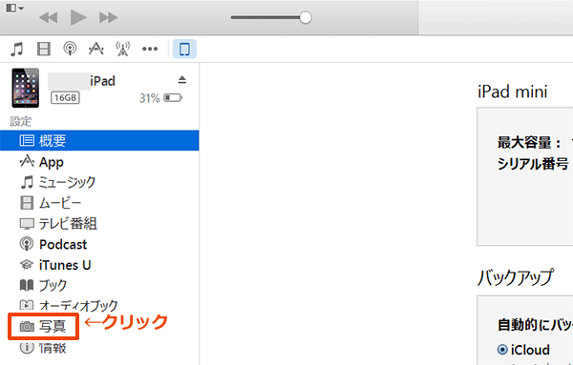Open the Internet Radio tower icon
573x365 pixels.
tap(123, 49)
